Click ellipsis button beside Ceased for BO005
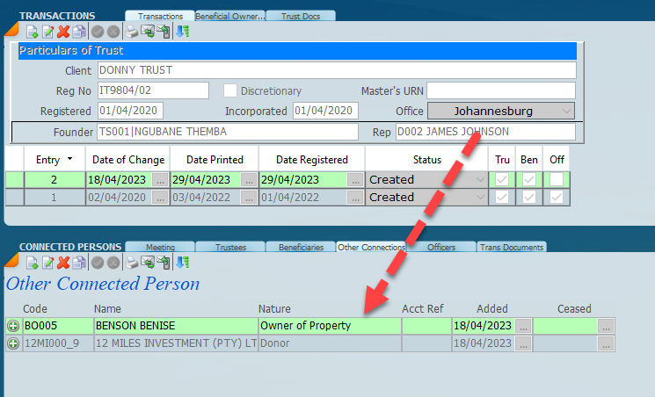 606,325
